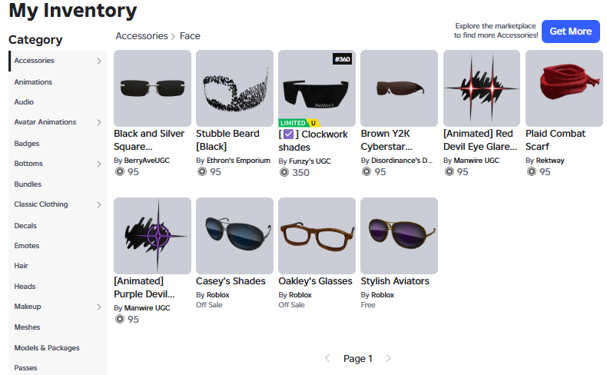Go to the next page arrow
This screenshot has height=375, width=607.
[x=388, y=358]
